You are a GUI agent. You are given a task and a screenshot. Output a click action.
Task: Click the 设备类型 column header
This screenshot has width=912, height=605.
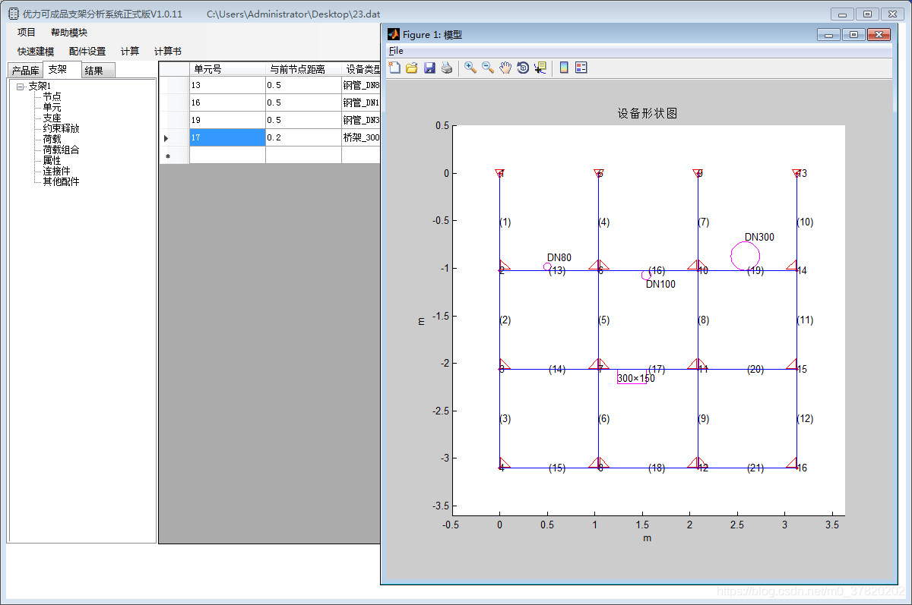(361, 69)
